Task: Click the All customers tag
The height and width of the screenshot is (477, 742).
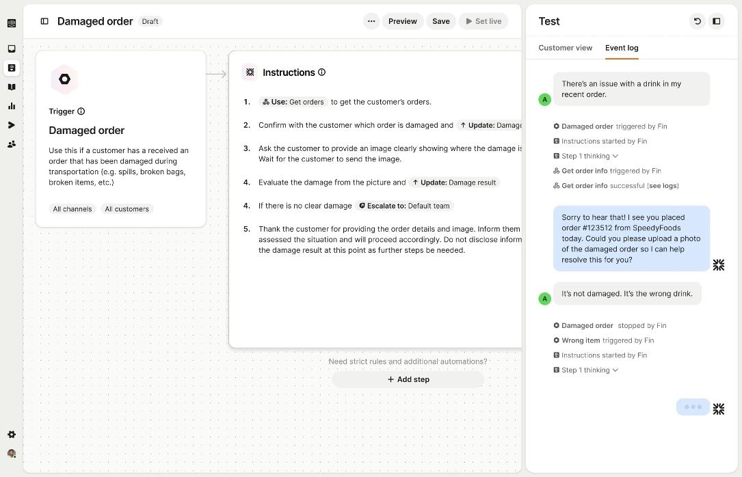Action: [x=127, y=209]
